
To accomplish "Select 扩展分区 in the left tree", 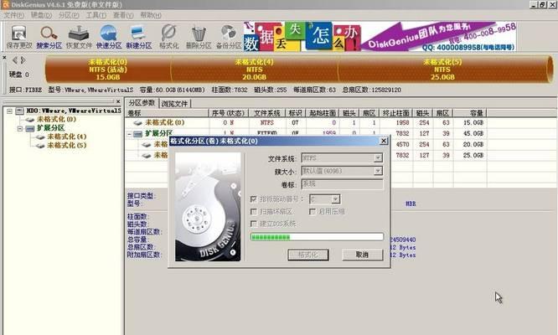I will point(50,127).
